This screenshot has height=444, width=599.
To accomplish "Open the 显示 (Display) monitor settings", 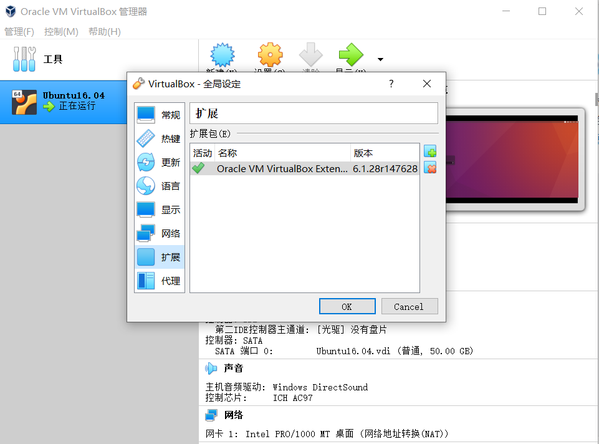I will pos(160,210).
